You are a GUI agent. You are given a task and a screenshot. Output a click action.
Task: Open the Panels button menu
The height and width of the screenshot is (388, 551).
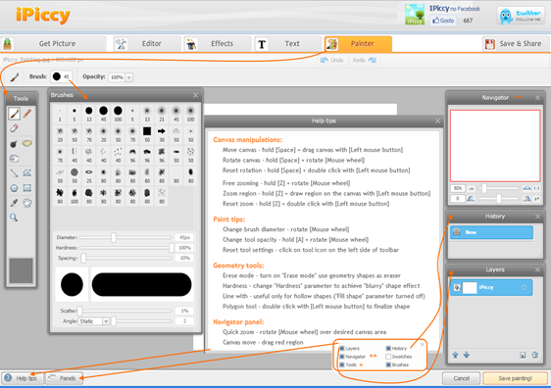[65, 378]
